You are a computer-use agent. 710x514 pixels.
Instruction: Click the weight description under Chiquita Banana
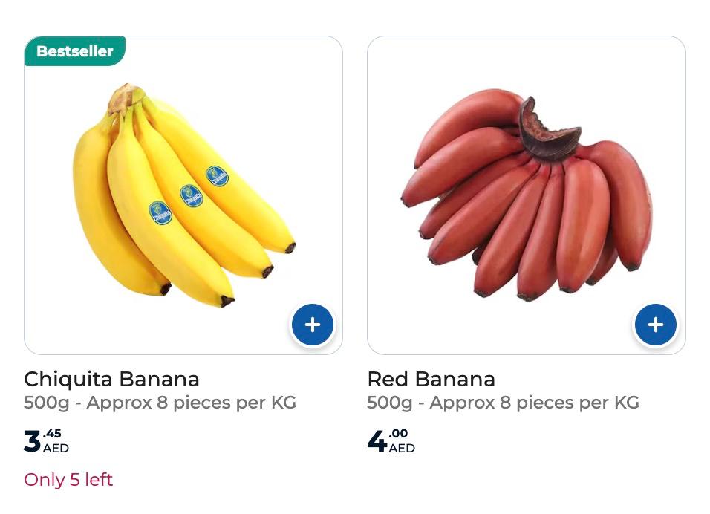coord(160,403)
